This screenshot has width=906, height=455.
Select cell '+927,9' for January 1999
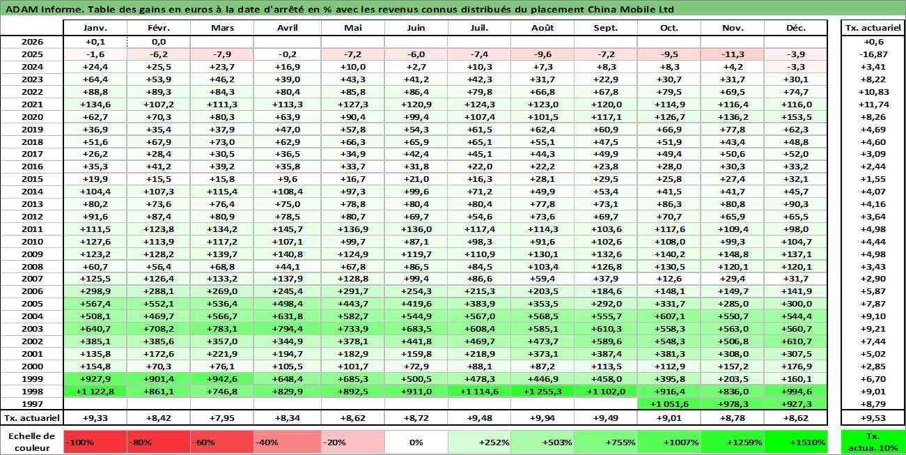[x=95, y=378]
